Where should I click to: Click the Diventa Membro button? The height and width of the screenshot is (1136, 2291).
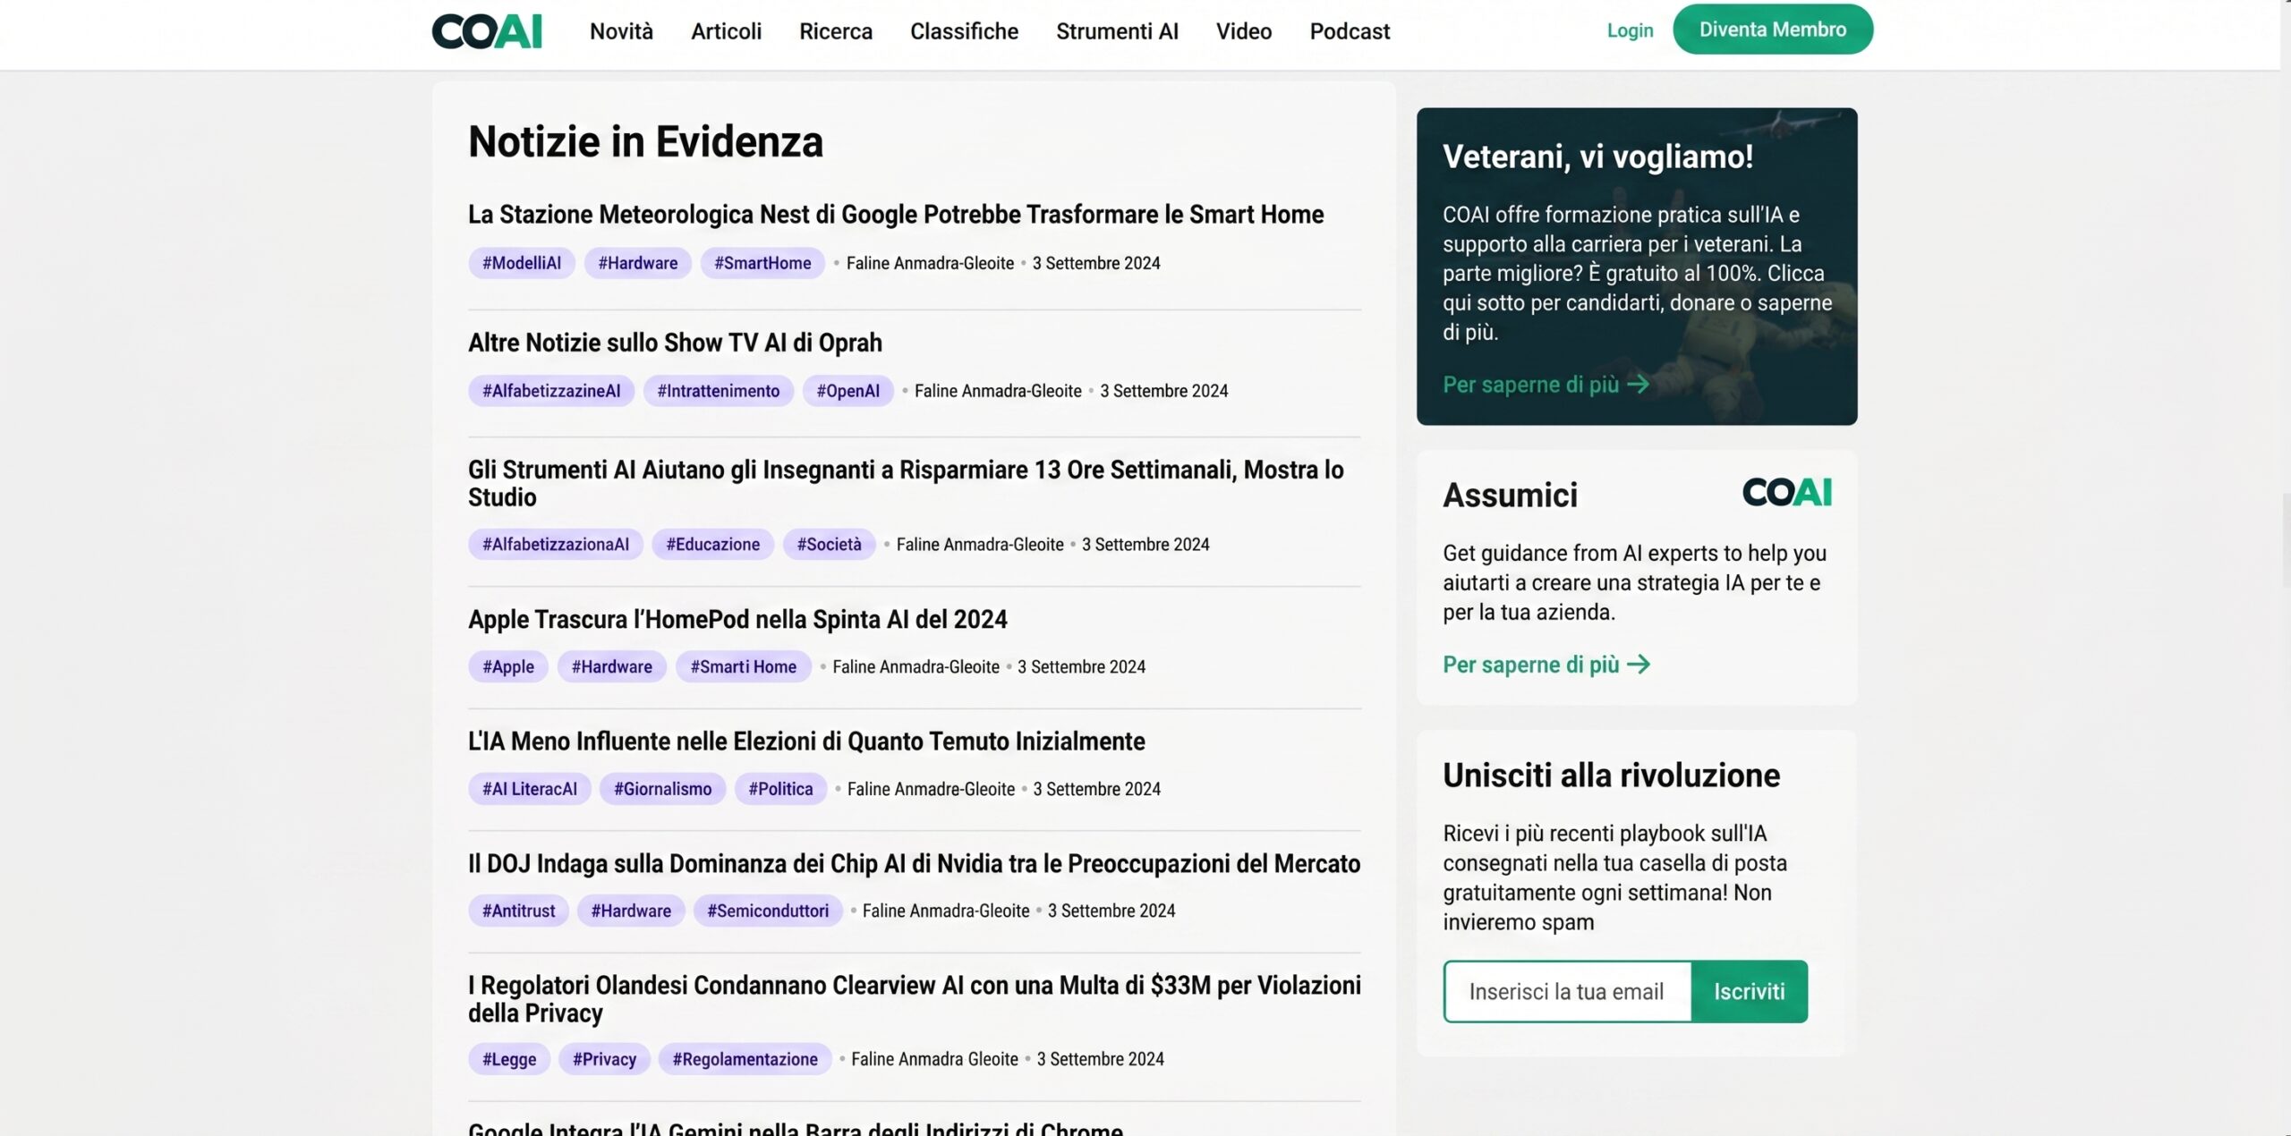click(x=1772, y=30)
